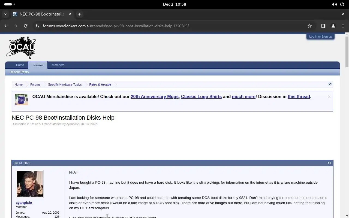
Task: Go to Home breadcrumb
Action: (19, 84)
